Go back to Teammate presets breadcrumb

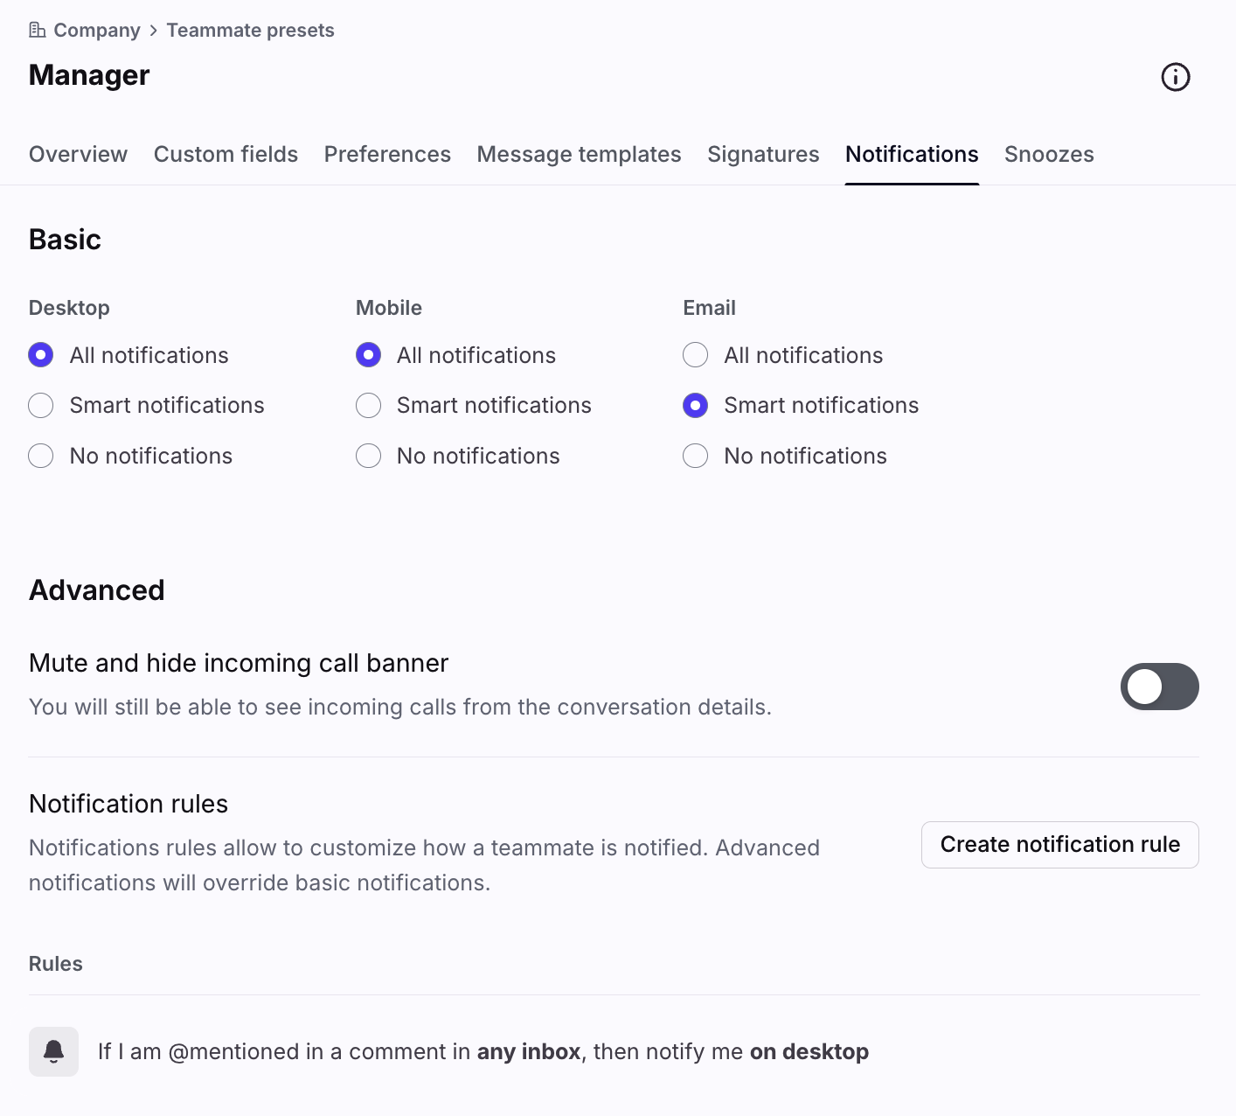(x=250, y=31)
